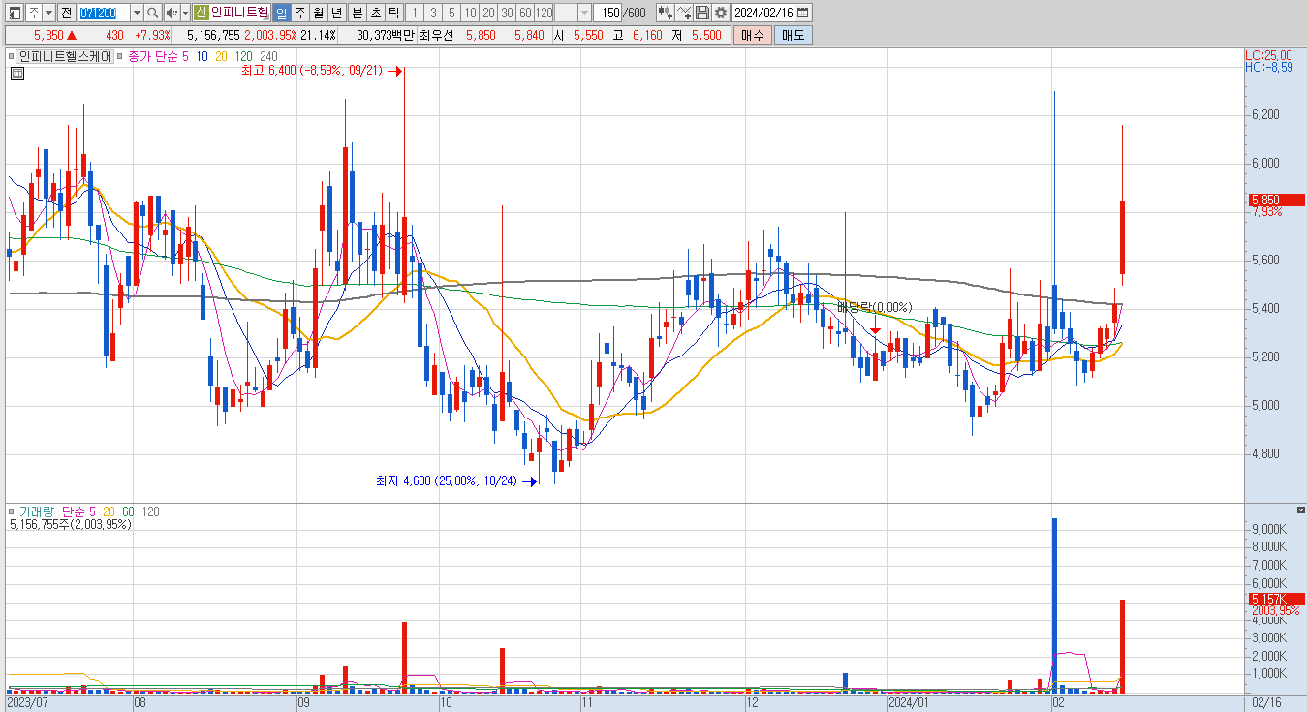Click the 최우선 label in the quote bar

click(x=436, y=35)
